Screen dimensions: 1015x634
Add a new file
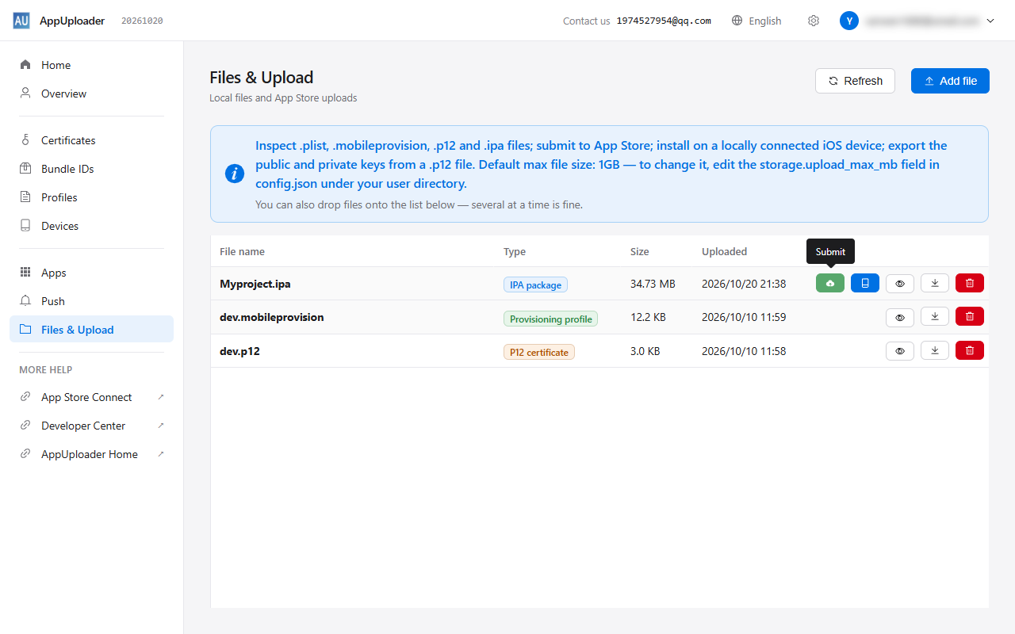950,81
